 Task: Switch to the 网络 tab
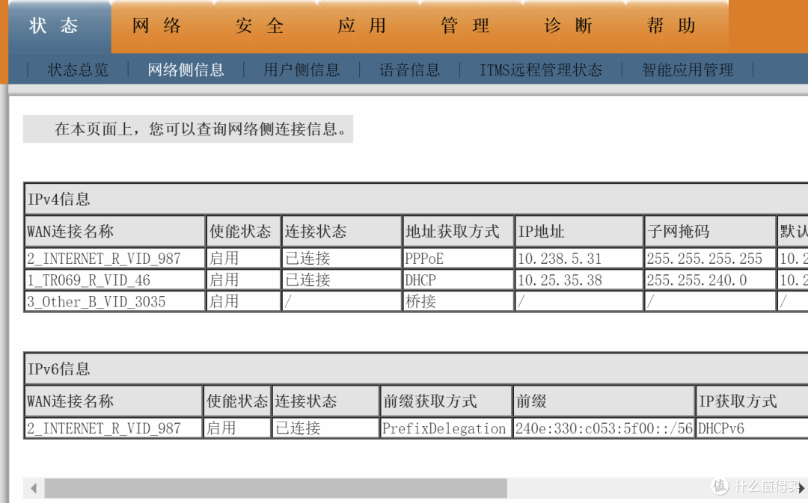tap(157, 26)
